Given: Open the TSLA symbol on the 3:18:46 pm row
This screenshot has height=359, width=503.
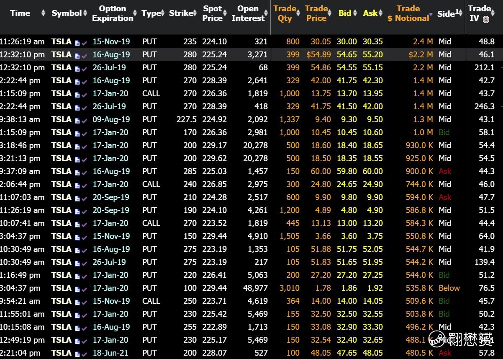Looking at the screenshot, I should point(61,145).
